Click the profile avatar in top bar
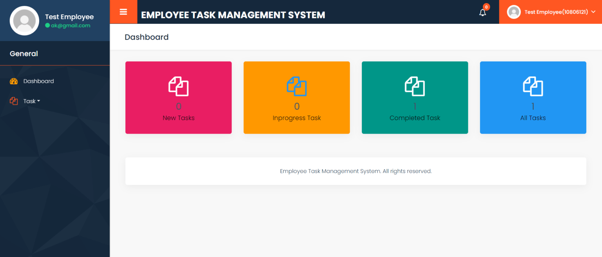Image resolution: width=602 pixels, height=257 pixels. click(x=514, y=12)
